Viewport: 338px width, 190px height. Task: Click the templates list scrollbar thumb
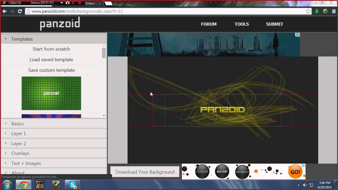coord(104,53)
